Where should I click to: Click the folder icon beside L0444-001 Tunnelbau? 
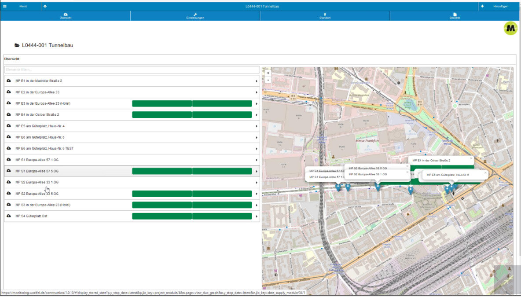coord(17,45)
